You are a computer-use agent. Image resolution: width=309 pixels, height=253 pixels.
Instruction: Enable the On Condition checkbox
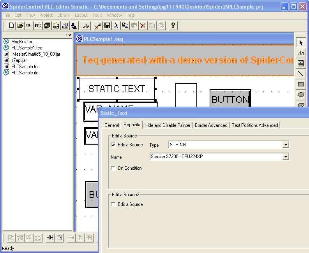click(x=113, y=168)
